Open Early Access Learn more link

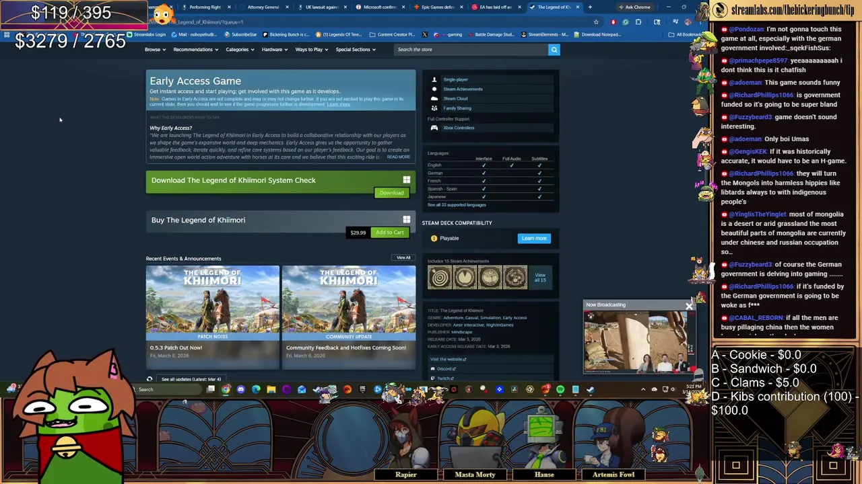click(x=338, y=104)
